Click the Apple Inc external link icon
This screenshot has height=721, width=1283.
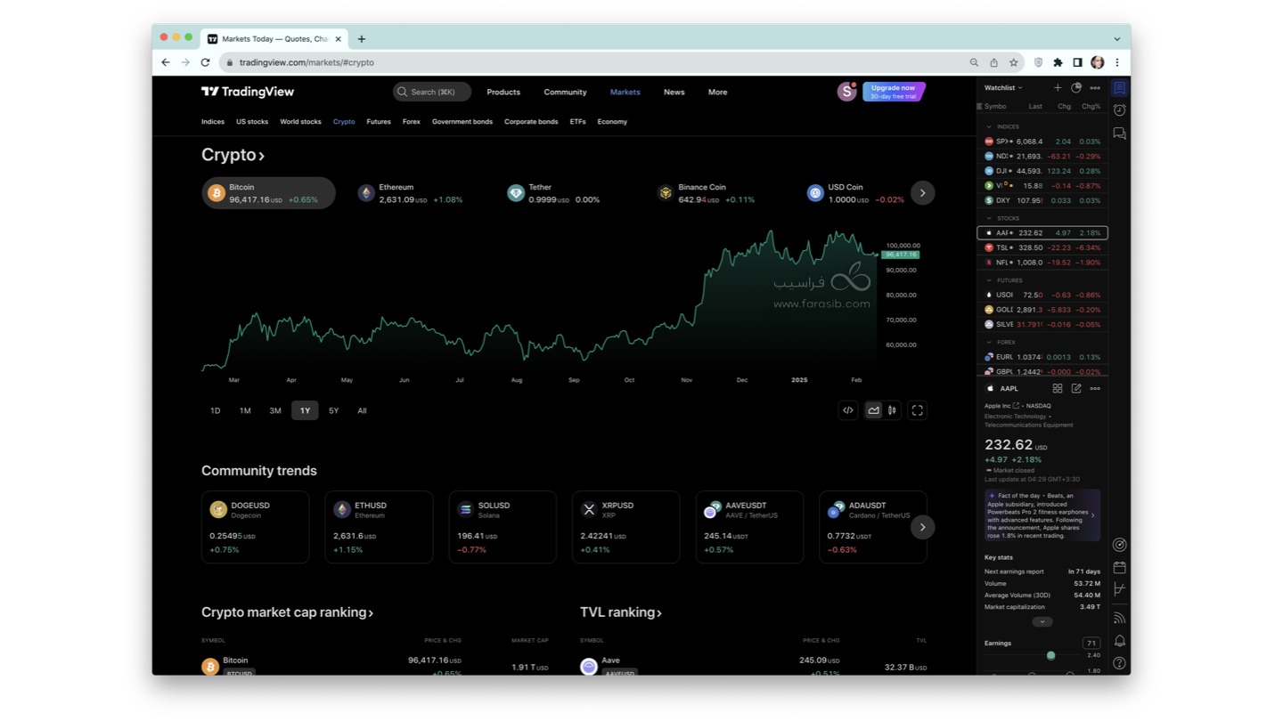[1016, 406]
